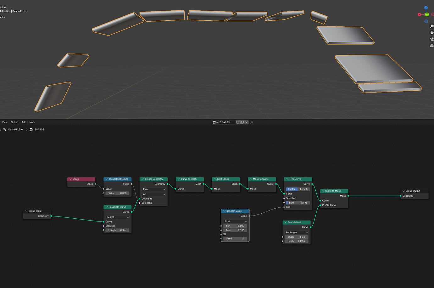Viewport: 434px width, 288px height.
Task: Click Index node output socket
Action: [x=95, y=184]
